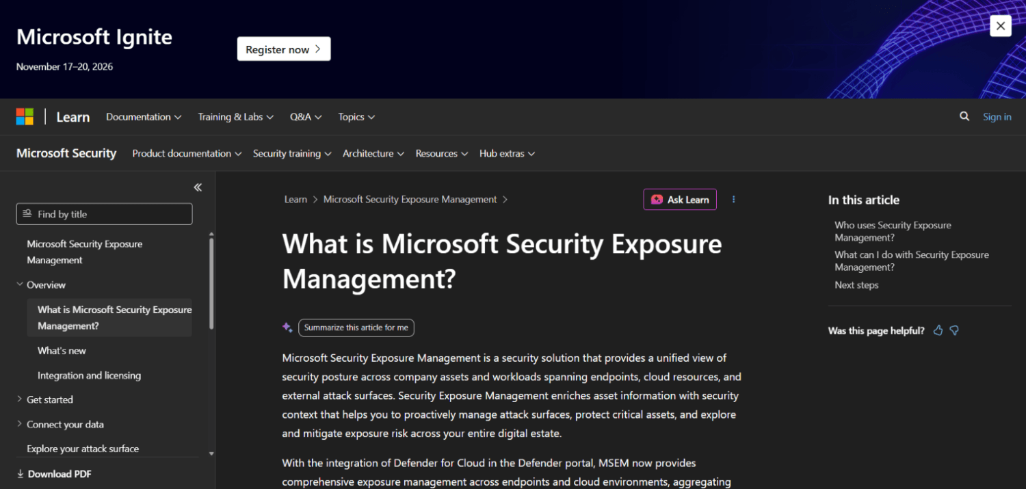Select the current What is Microsoft Security item
This screenshot has width=1026, height=489.
pyautogui.click(x=109, y=317)
